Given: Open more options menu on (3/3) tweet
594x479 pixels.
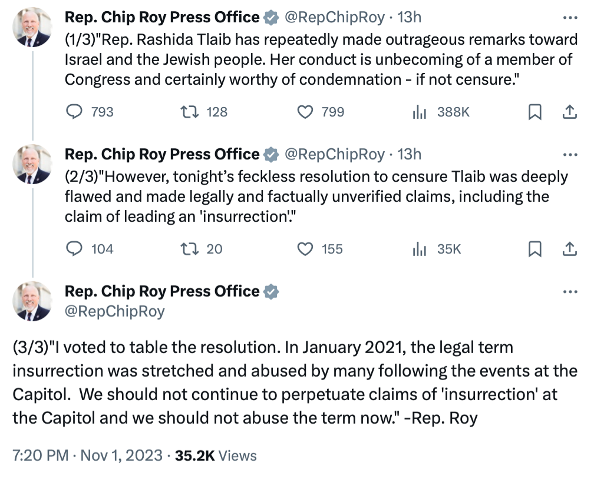Looking at the screenshot, I should coord(570,291).
